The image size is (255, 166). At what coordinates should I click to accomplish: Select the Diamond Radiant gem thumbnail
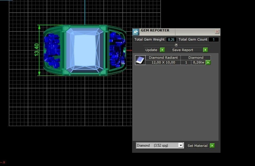[140, 60]
